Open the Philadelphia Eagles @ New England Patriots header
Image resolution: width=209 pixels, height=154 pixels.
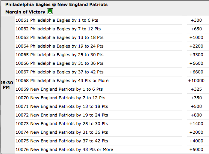click(x=56, y=4)
